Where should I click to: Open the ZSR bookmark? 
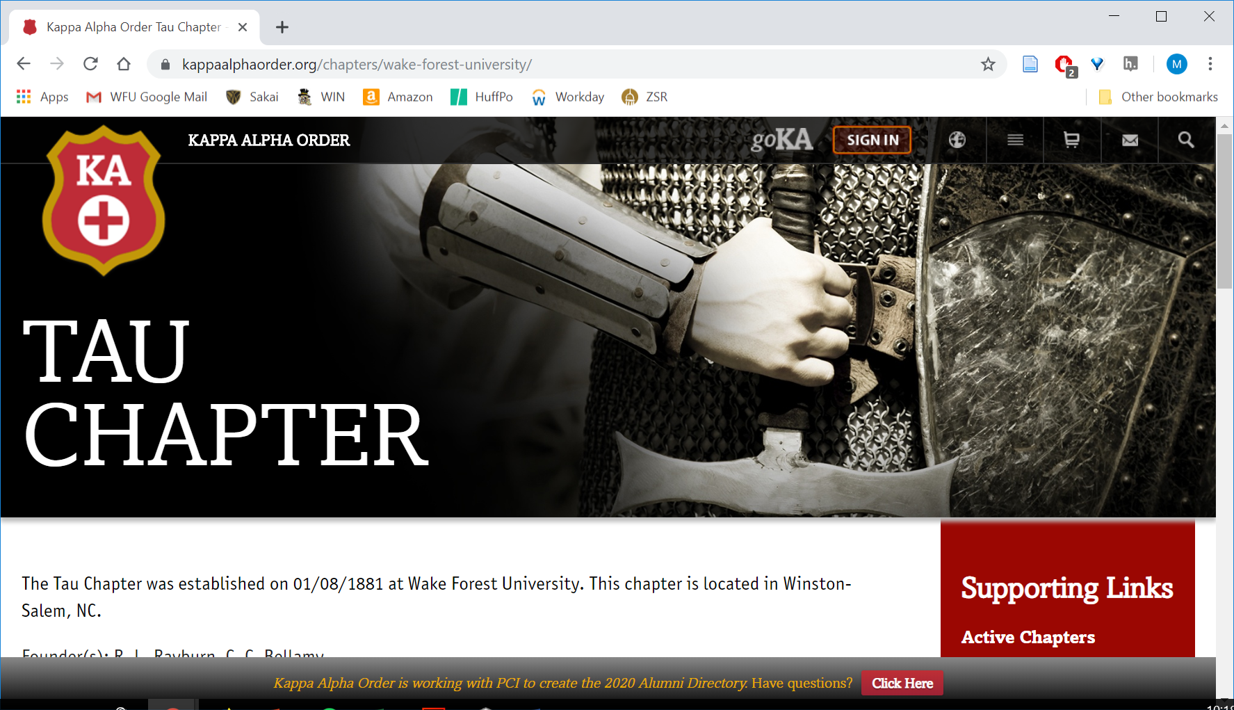[645, 97]
